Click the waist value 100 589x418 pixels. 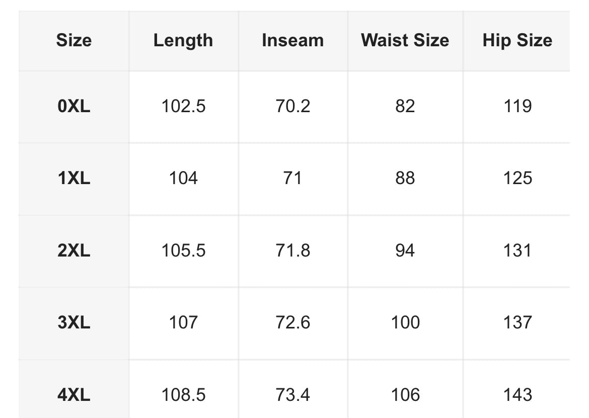(405, 322)
